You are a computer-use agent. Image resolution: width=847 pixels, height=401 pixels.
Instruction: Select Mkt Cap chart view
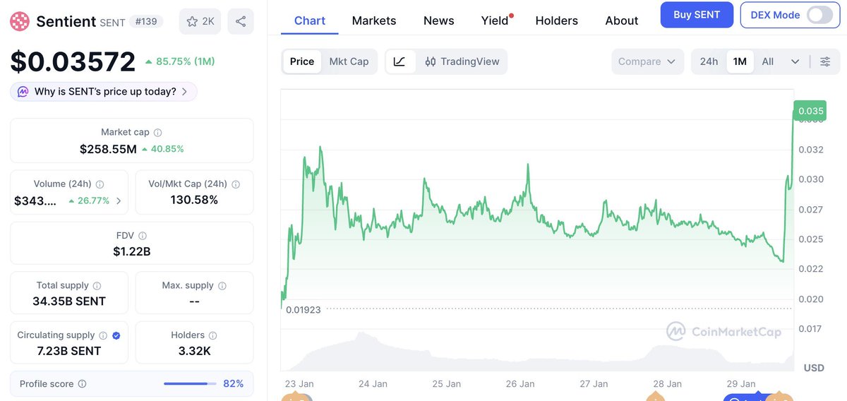tap(349, 61)
